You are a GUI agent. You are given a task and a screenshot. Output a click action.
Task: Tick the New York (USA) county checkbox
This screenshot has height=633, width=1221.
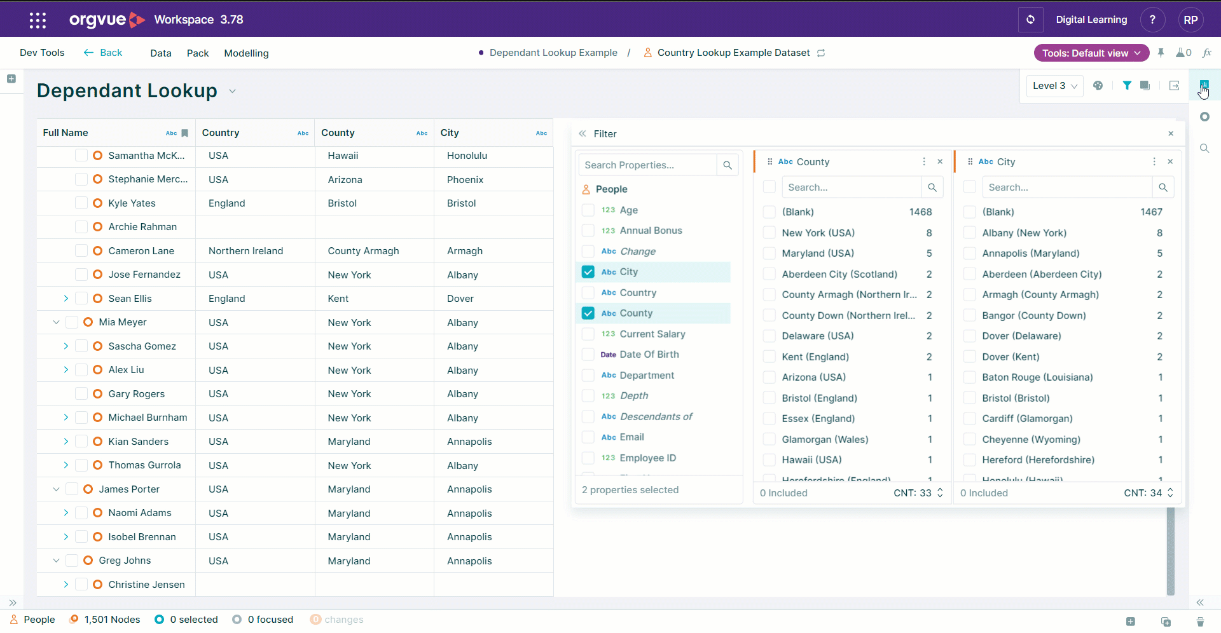click(769, 233)
